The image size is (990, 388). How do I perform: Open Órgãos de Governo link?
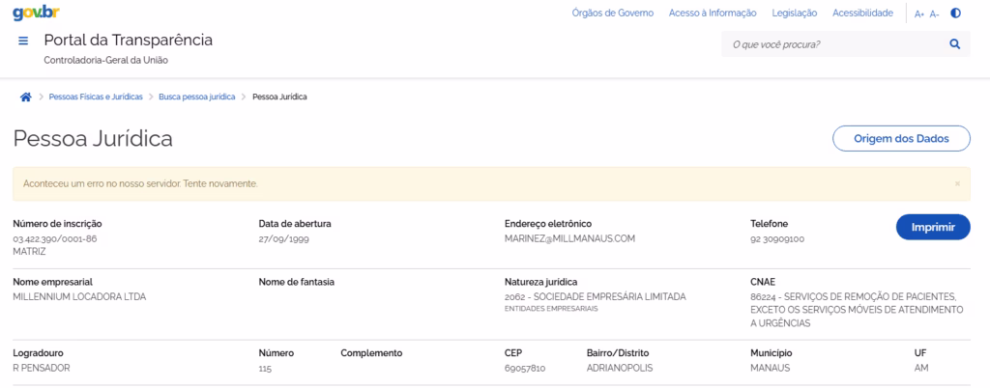(x=612, y=14)
